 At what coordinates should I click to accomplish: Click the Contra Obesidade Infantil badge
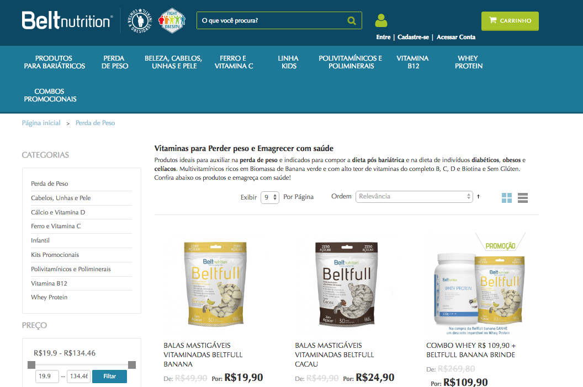(140, 21)
